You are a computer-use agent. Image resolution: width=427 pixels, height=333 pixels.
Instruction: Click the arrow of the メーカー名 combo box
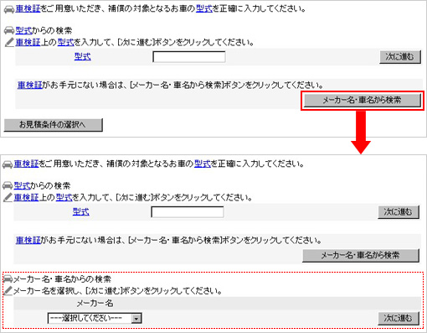click(x=136, y=319)
